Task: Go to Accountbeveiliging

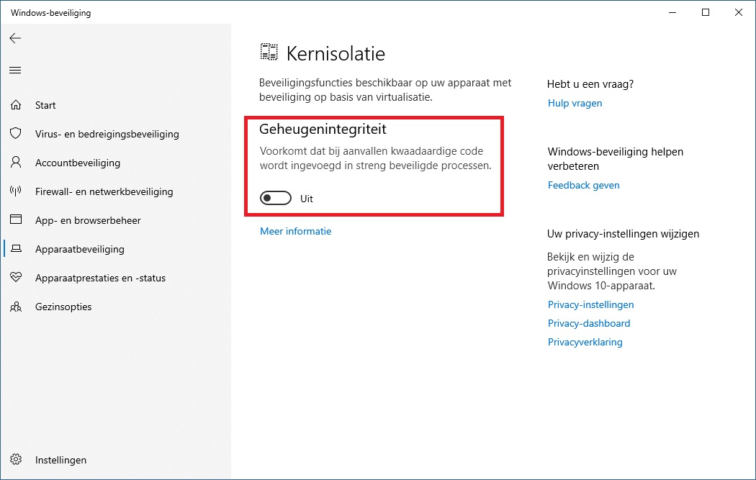Action: (78, 163)
